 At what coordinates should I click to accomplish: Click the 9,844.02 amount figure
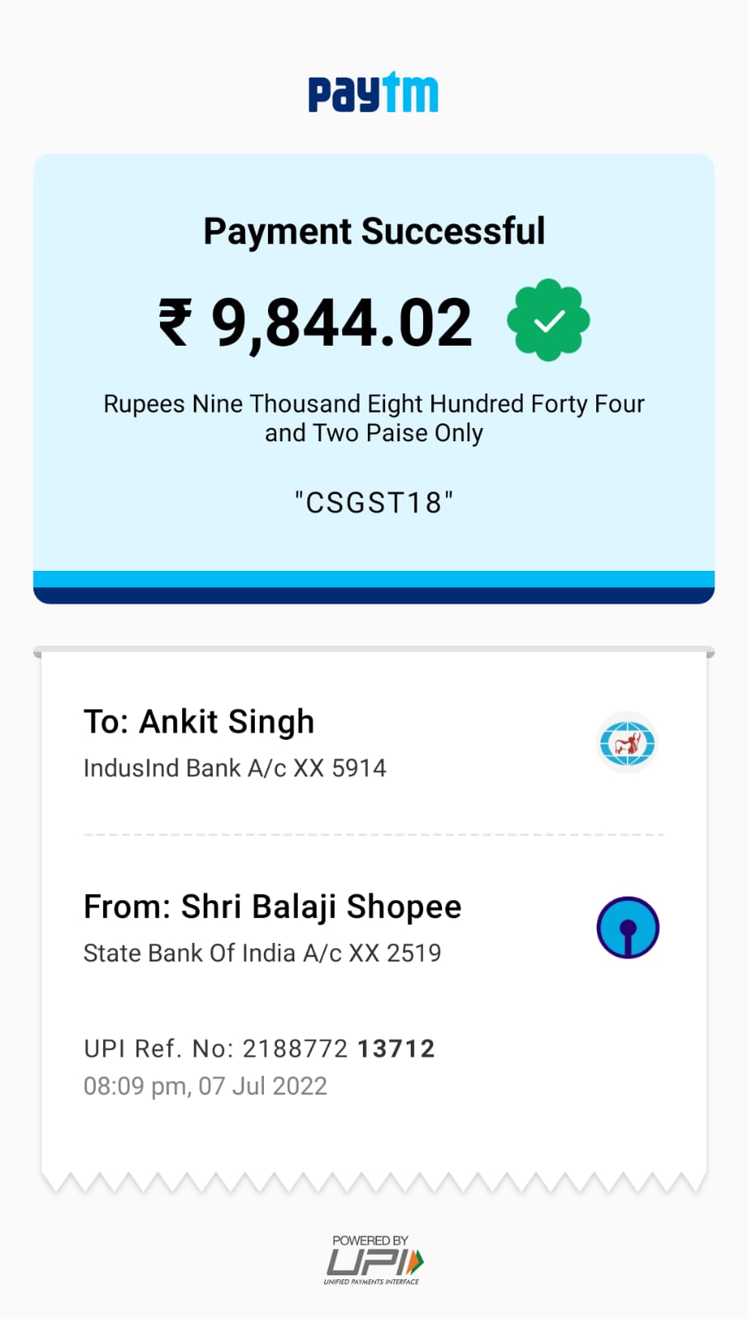click(341, 323)
